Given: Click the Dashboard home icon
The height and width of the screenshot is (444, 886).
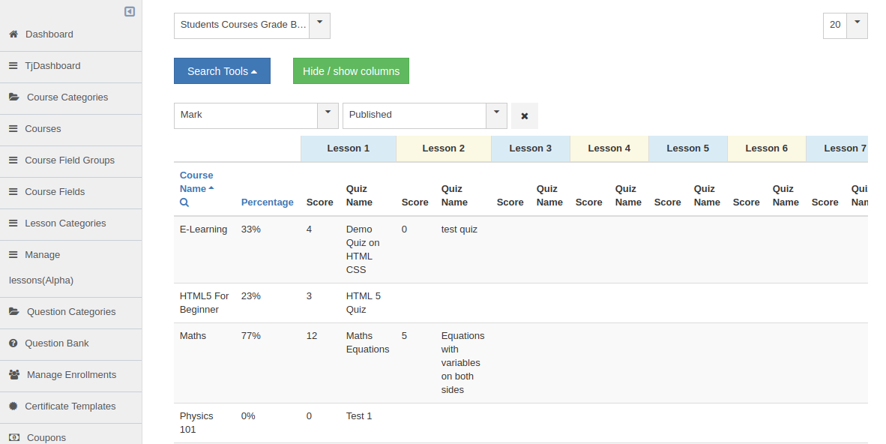Looking at the screenshot, I should (x=13, y=34).
